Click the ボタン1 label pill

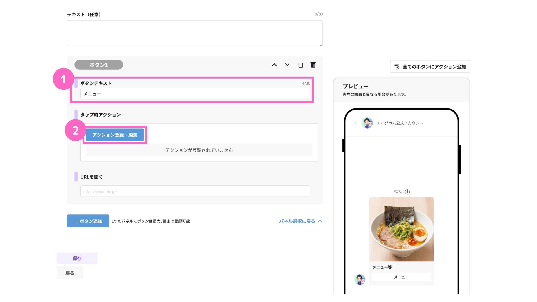coord(99,65)
